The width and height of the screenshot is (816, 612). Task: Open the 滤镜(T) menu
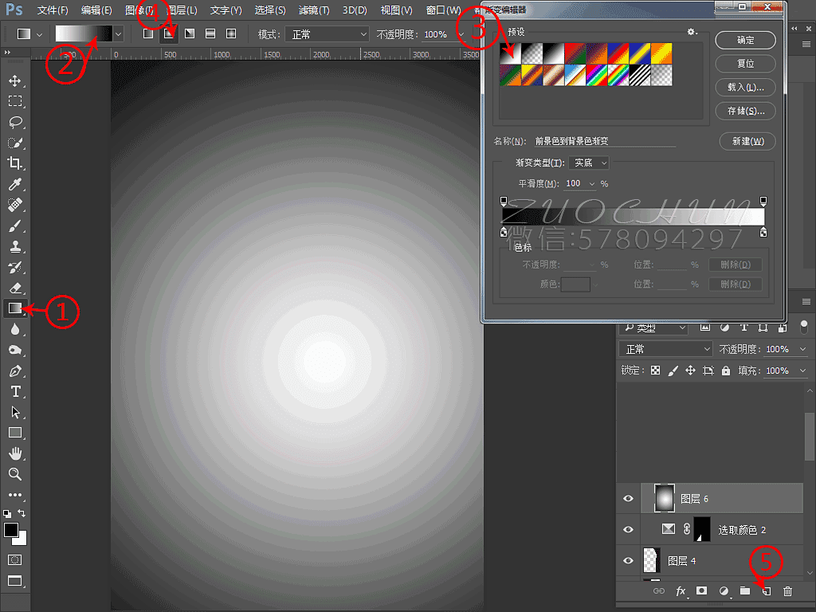pyautogui.click(x=313, y=10)
